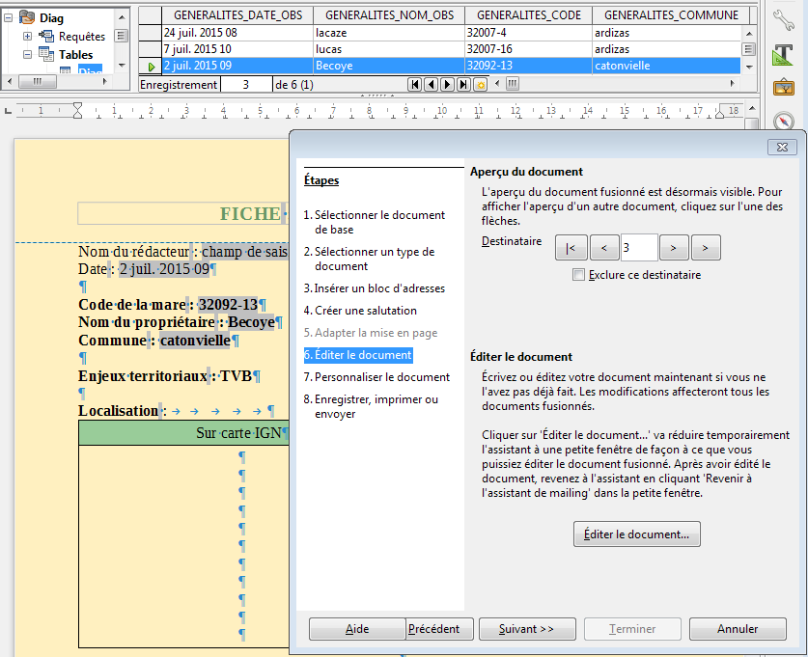Image resolution: width=808 pixels, height=657 pixels.
Task: Open sidebar Navigator compass icon
Action: [x=783, y=121]
